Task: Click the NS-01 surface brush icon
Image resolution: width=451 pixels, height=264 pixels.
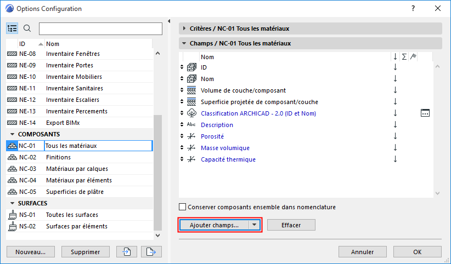Action: coord(13,215)
